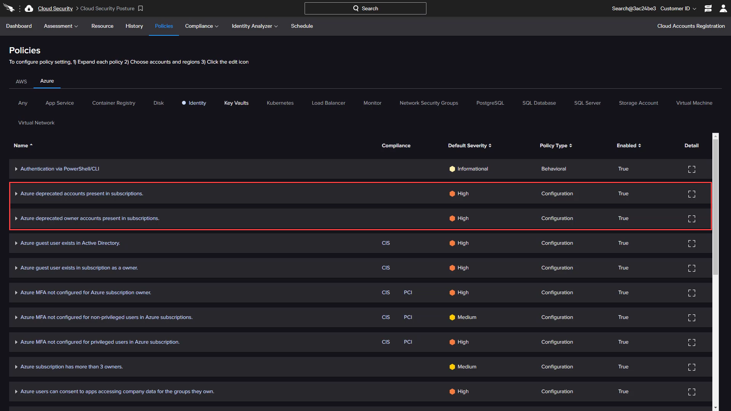731x411 pixels.
Task: Click the top Search input field
Action: (365, 8)
